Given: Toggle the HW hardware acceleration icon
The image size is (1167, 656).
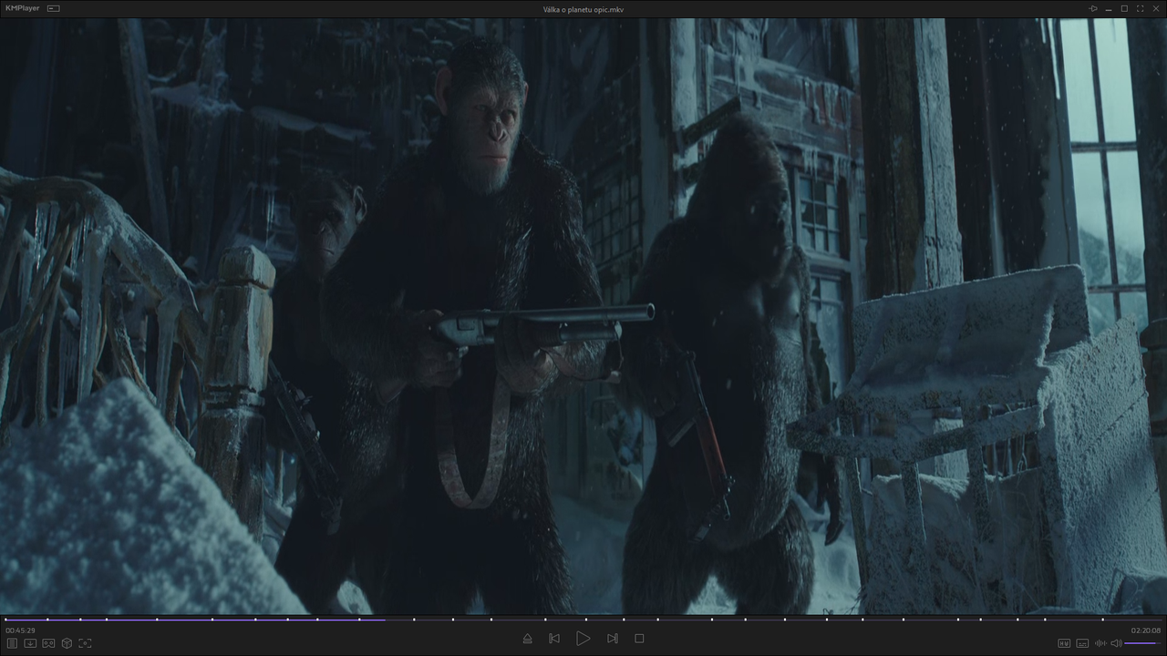Looking at the screenshot, I should click(1064, 643).
